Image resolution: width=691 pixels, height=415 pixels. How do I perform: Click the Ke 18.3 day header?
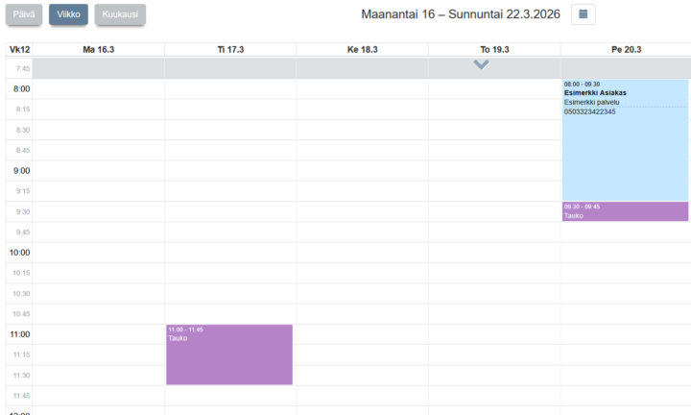click(362, 49)
